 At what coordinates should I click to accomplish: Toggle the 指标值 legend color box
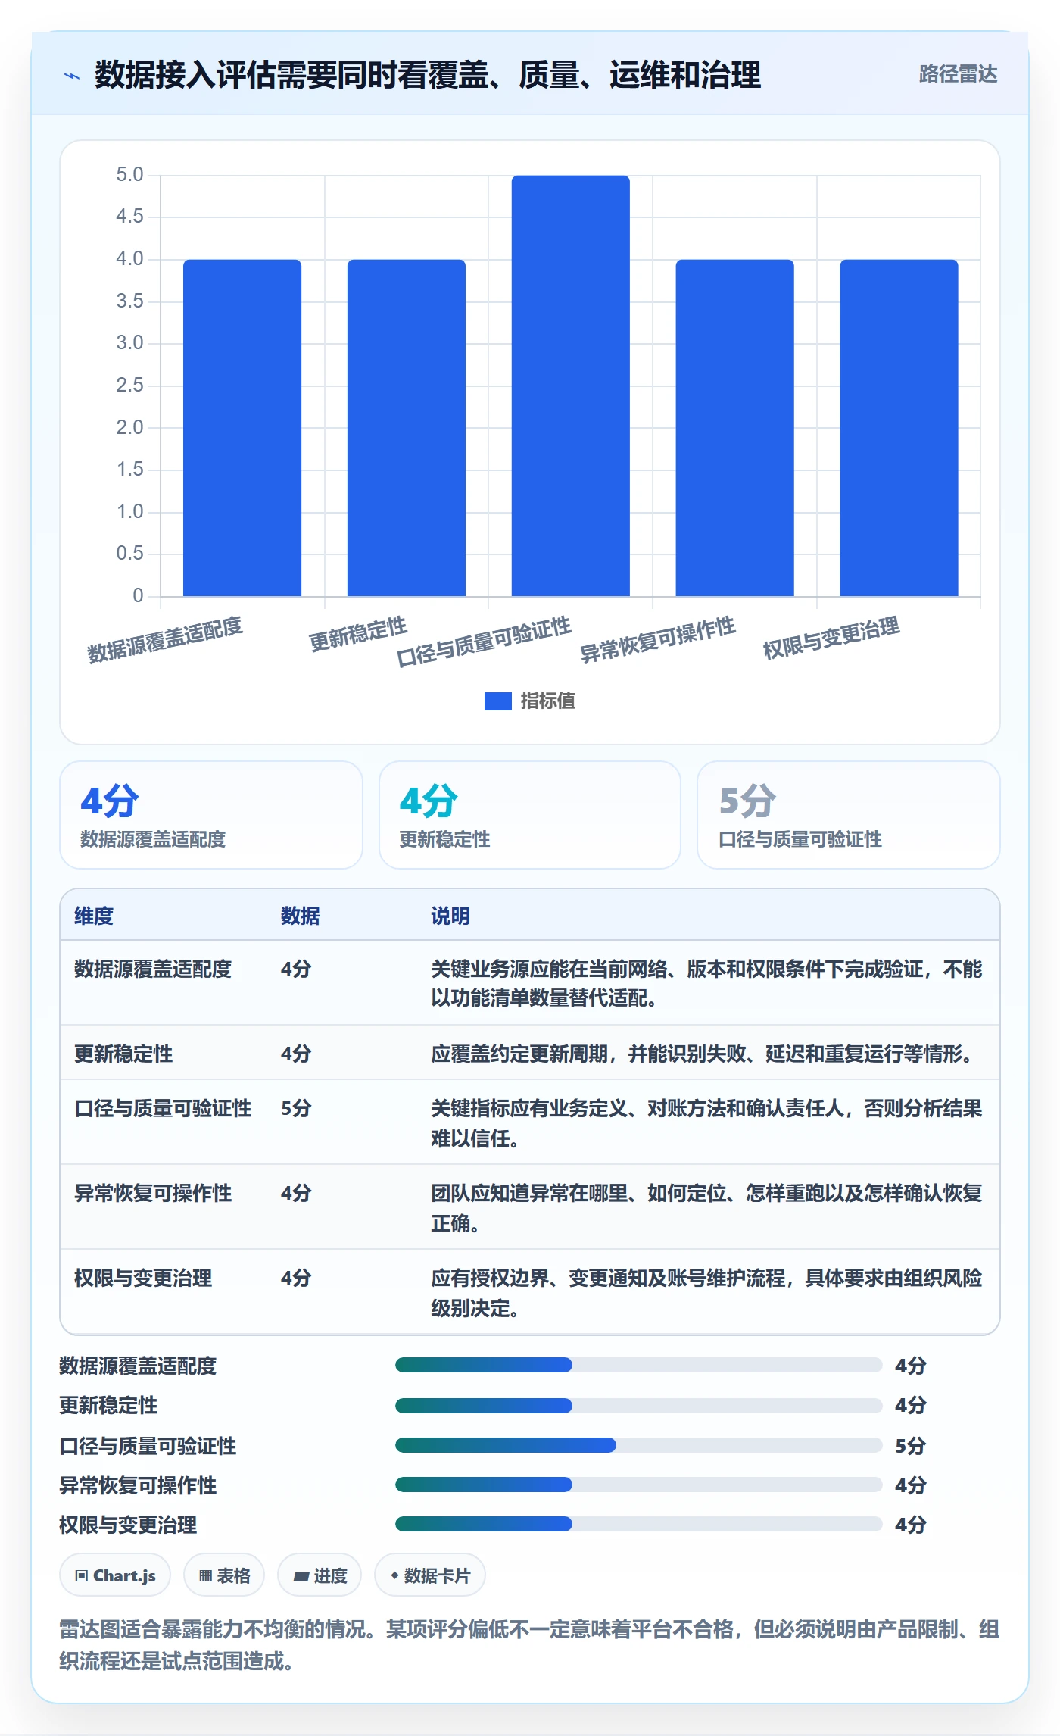click(x=497, y=701)
